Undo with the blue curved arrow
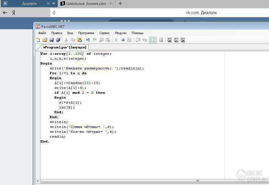The height and width of the screenshot is (185, 269). (88, 40)
